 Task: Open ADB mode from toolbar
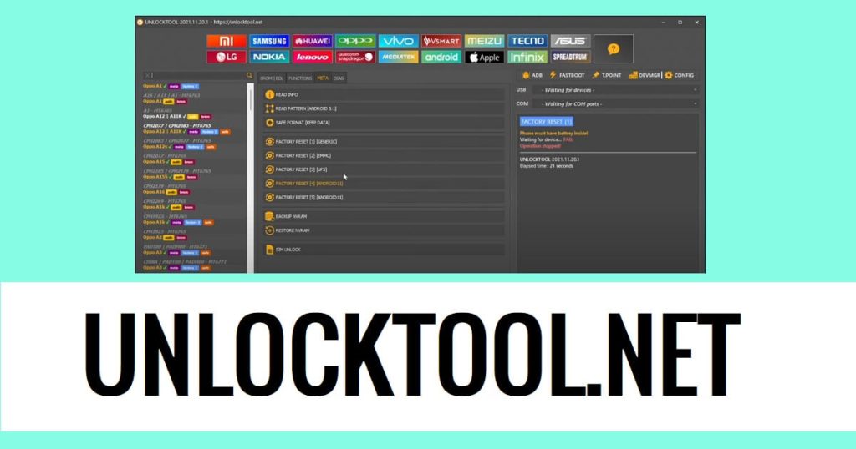[532, 75]
